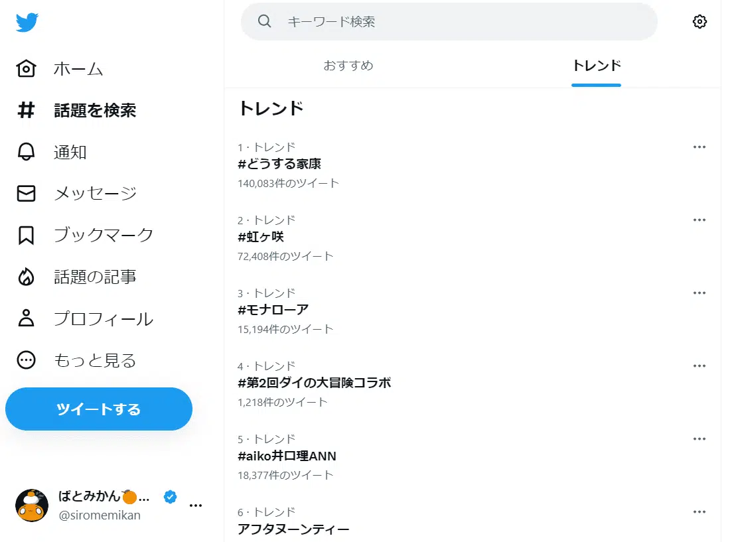Open more options for #どうする家康 trend
Viewport: 742px width, 542px height.
699,147
